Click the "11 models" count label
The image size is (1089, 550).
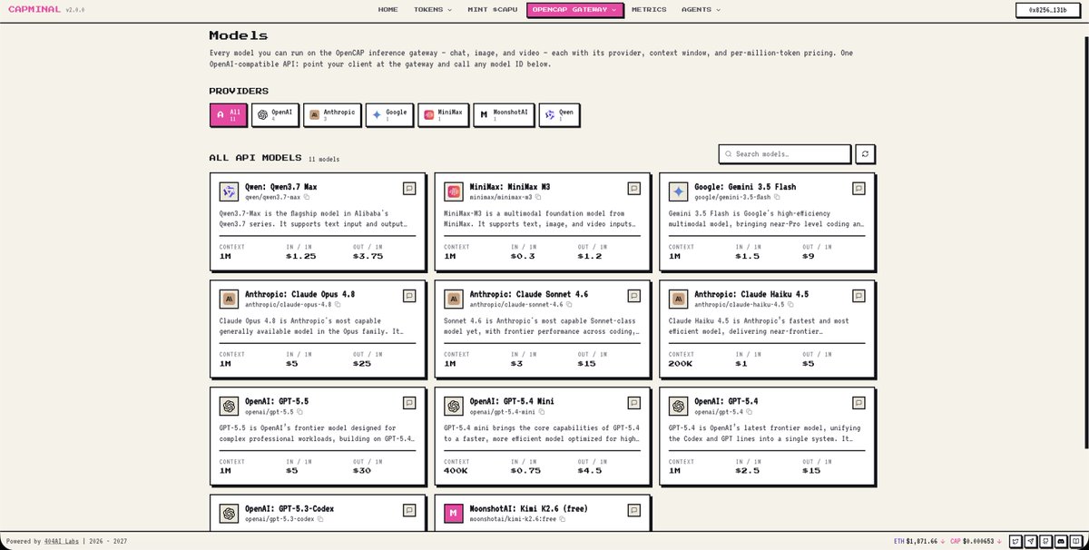(x=324, y=159)
